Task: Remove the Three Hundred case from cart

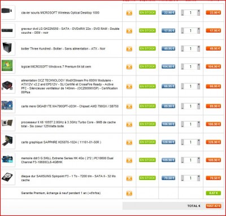Action: pyautogui.click(x=129, y=49)
